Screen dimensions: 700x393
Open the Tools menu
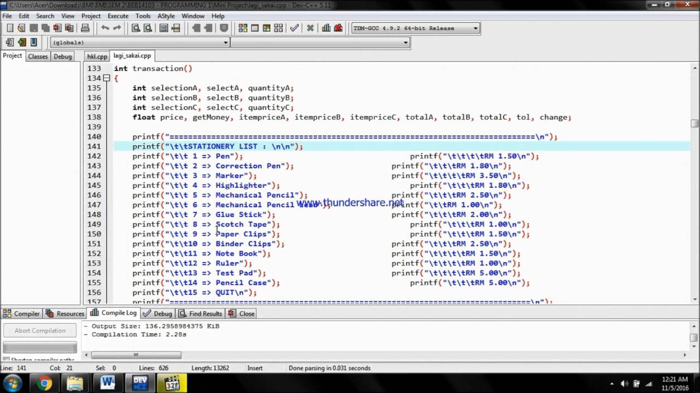[143, 16]
